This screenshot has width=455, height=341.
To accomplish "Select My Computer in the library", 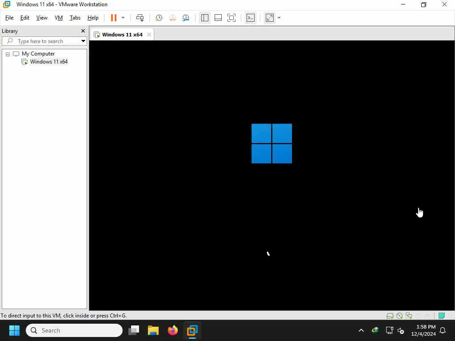I will click(38, 54).
